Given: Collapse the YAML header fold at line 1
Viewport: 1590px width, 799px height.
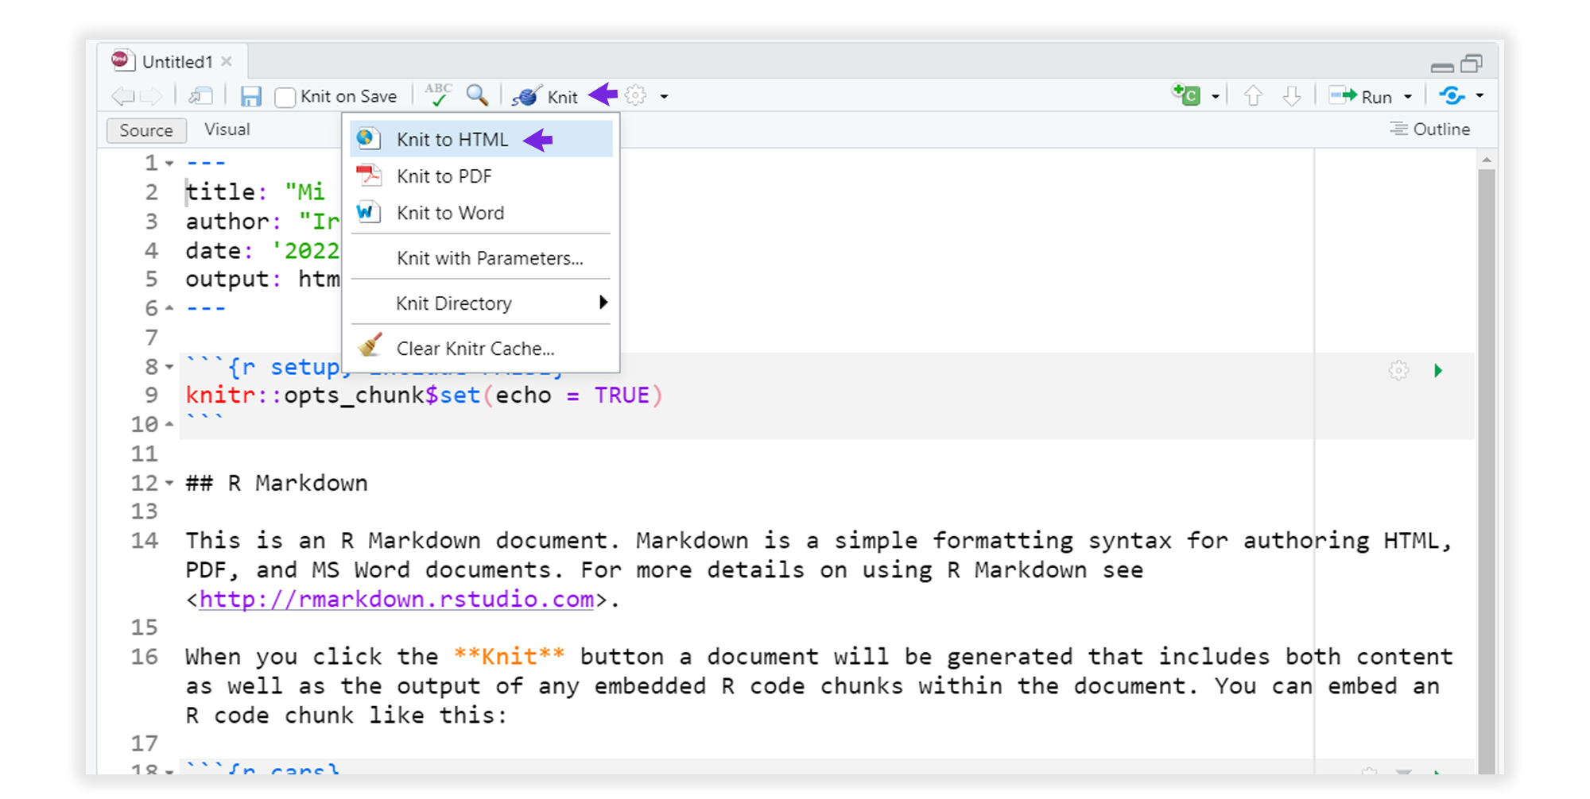Looking at the screenshot, I should tap(169, 164).
